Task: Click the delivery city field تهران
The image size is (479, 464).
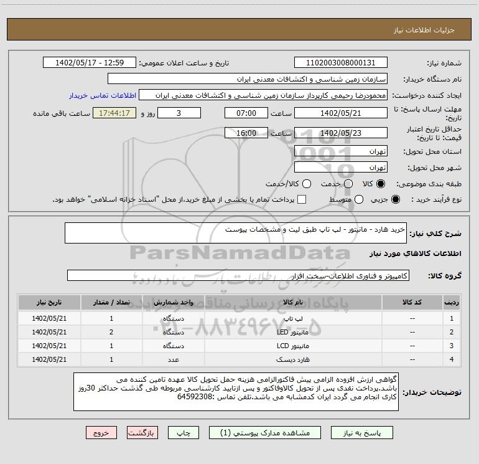Action: (x=341, y=167)
